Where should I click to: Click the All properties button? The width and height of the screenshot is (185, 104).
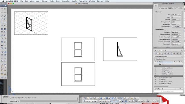[170, 8]
